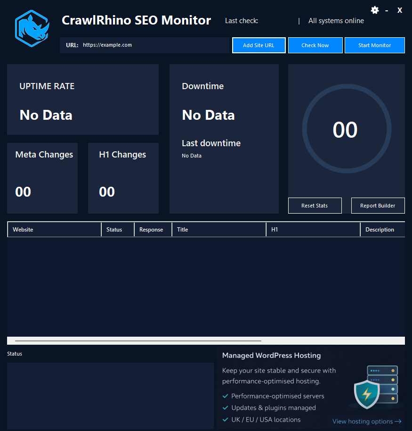Select the Response column header
The image size is (412, 431).
(151, 230)
